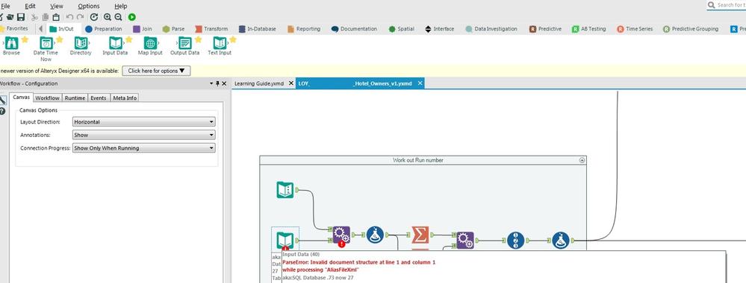Viewport: 746px width, 283px height.
Task: Pin the Workflow Configuration panel
Action: point(218,83)
